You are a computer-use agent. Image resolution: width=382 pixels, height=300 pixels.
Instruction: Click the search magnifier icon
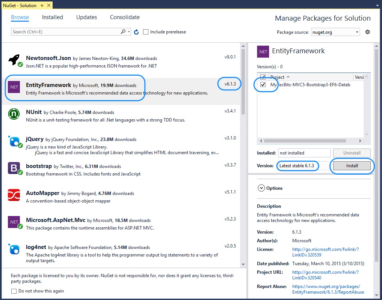[123, 31]
